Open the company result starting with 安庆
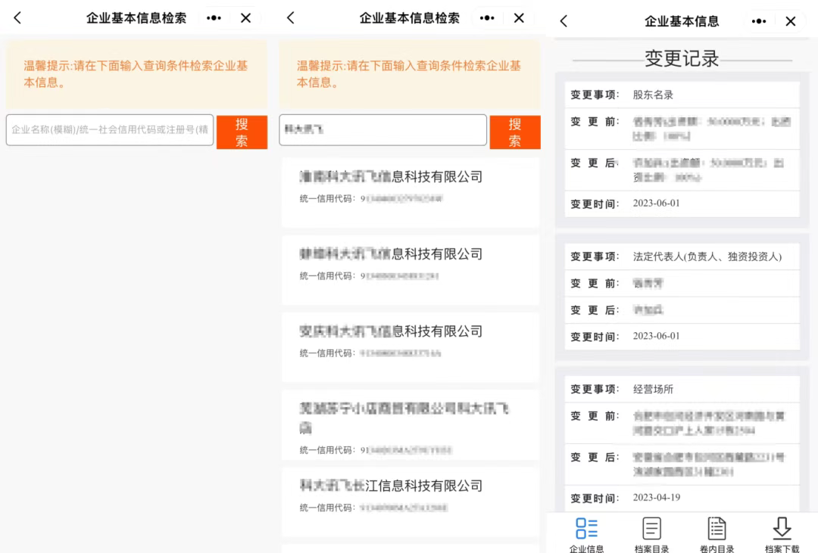818x553 pixels. (411, 346)
